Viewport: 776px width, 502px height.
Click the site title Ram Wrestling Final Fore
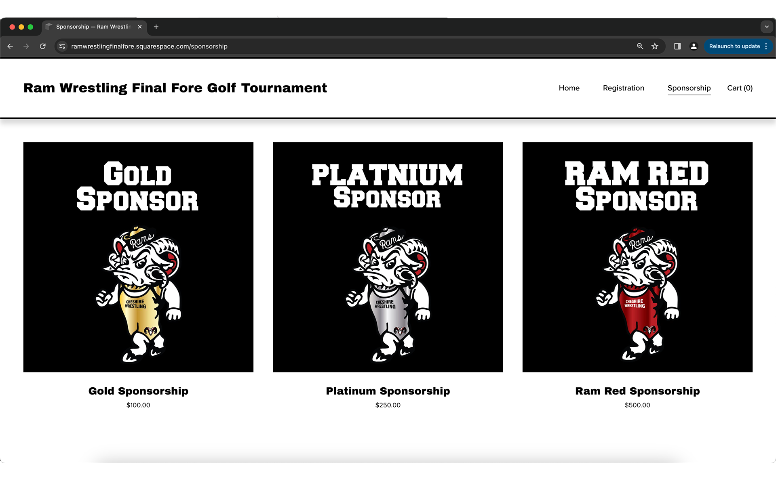175,88
